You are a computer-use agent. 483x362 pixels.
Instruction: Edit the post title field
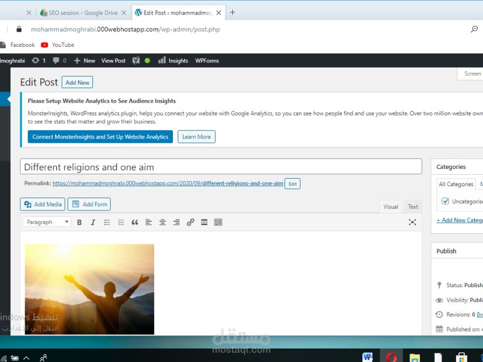[221, 167]
